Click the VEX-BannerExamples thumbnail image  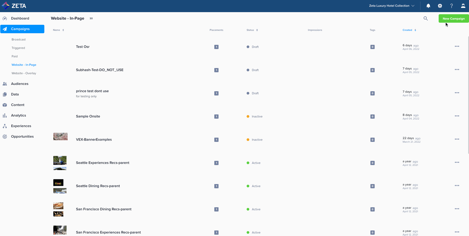60,137
